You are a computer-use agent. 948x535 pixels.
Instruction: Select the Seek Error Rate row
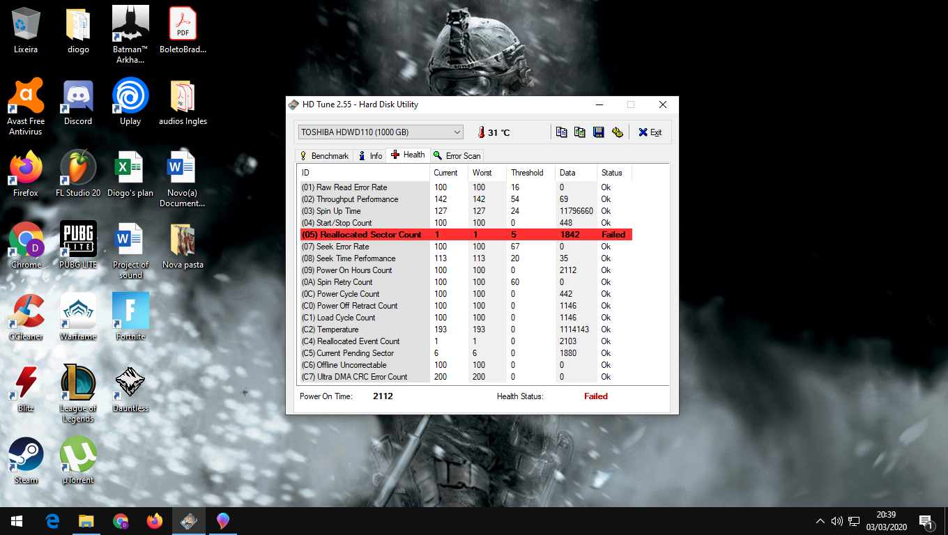[x=466, y=247]
